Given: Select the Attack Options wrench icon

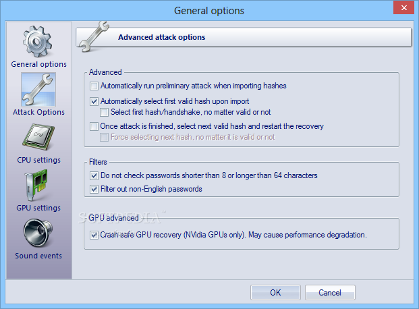Looking at the screenshot, I should [x=38, y=90].
